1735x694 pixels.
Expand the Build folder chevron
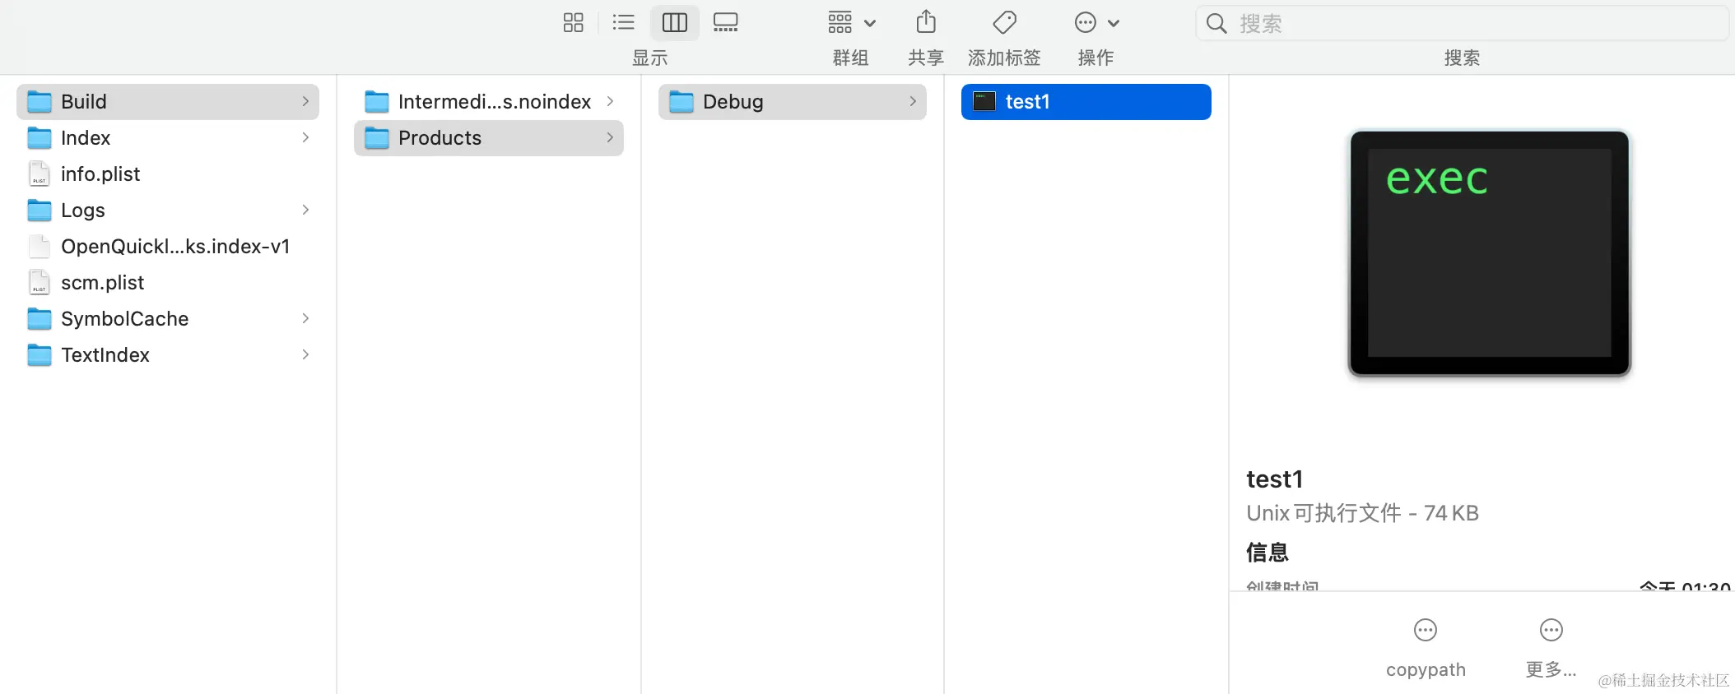(305, 101)
